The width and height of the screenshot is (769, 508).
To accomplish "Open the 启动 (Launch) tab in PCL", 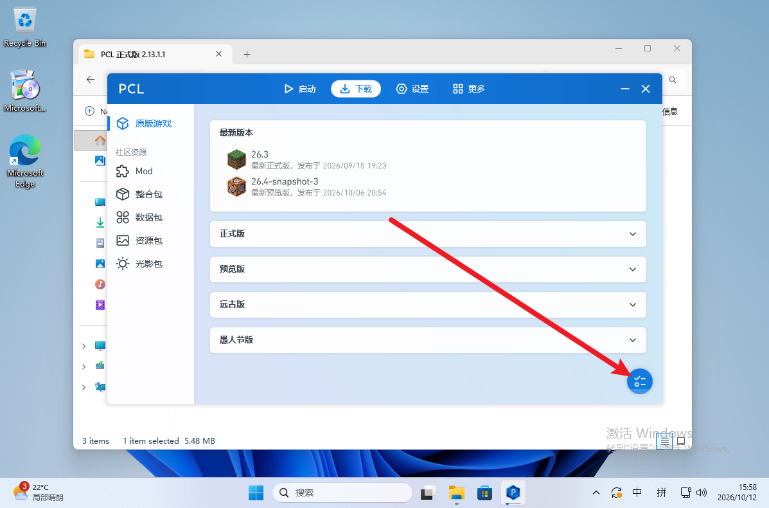I will point(299,89).
